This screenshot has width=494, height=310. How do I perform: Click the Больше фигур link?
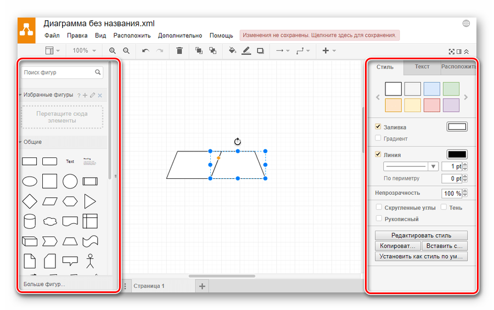(44, 284)
